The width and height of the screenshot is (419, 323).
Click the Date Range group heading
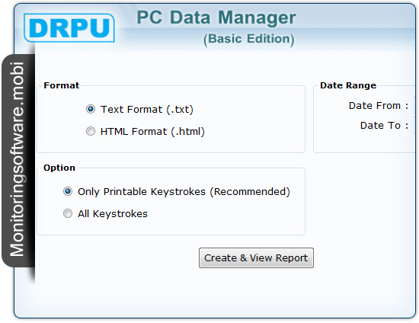click(x=348, y=85)
